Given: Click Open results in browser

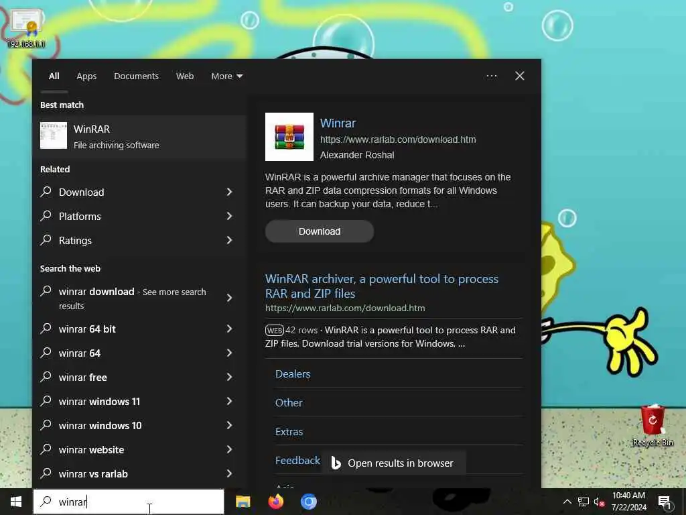Looking at the screenshot, I should tap(394, 463).
